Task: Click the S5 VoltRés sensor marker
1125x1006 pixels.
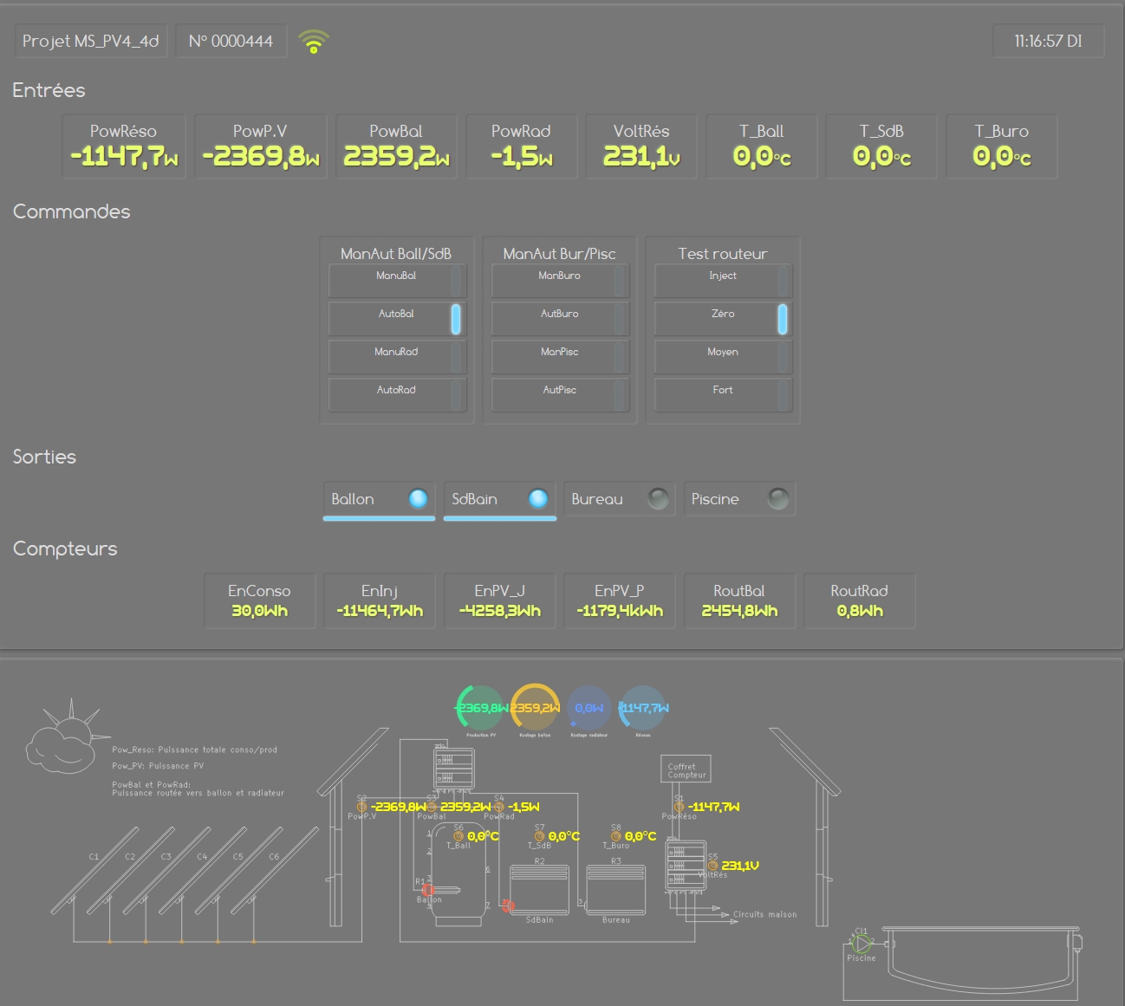Action: 712,866
